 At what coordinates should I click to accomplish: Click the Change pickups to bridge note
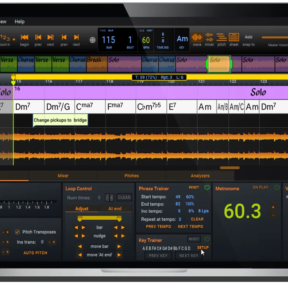[60, 120]
